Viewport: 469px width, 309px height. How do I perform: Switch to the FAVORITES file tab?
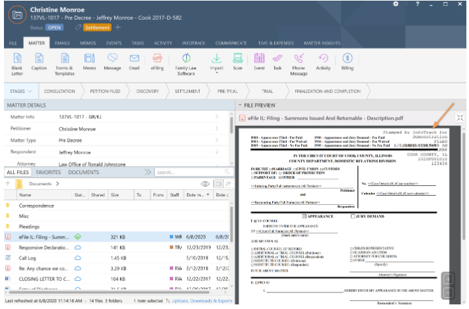(x=48, y=172)
